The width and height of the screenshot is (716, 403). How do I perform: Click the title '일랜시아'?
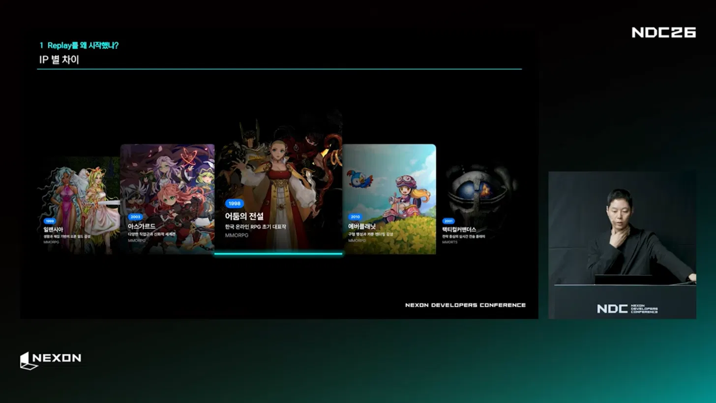click(x=54, y=230)
